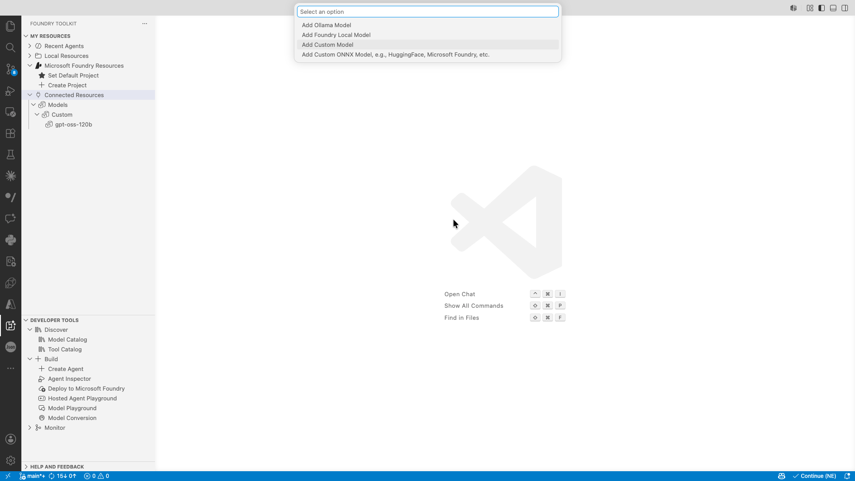The image size is (855, 481).
Task: Show additional views via ellipsis in activity bar
Action: (x=11, y=368)
